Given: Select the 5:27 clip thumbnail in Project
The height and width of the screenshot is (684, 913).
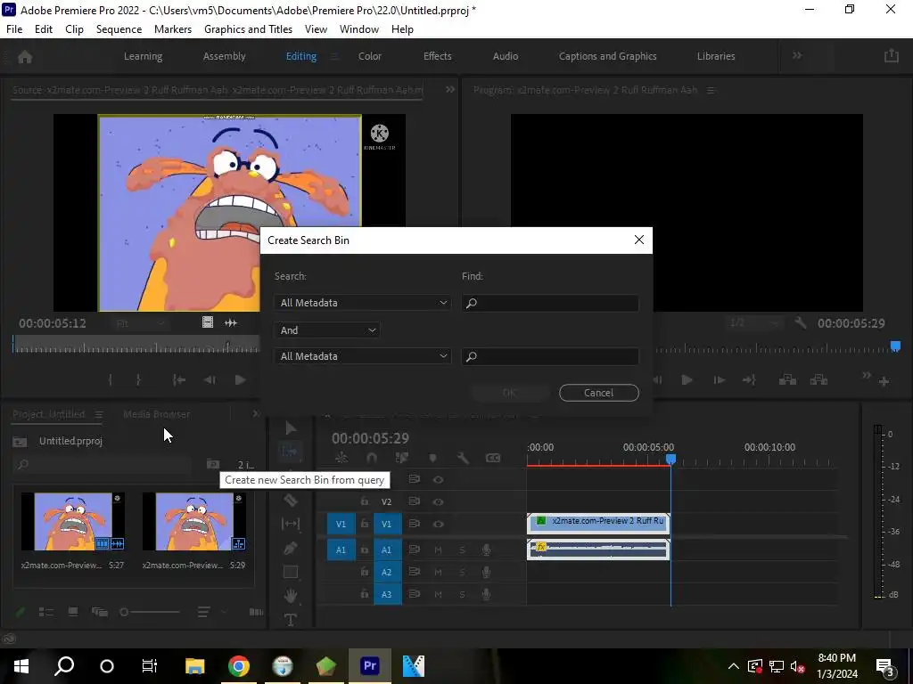Looking at the screenshot, I should click(x=73, y=522).
